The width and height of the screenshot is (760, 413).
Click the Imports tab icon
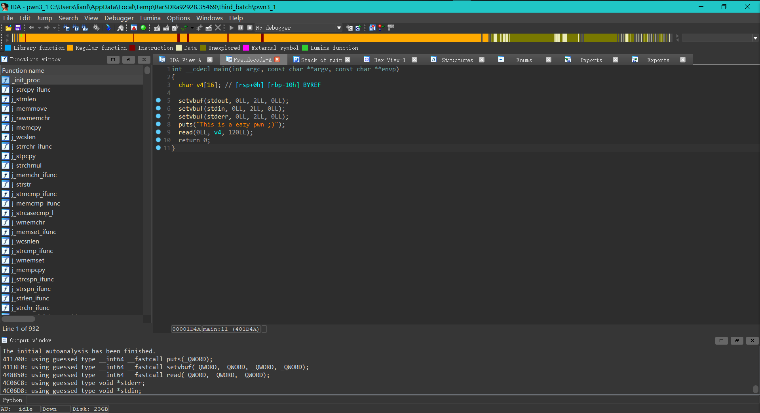tap(568, 60)
